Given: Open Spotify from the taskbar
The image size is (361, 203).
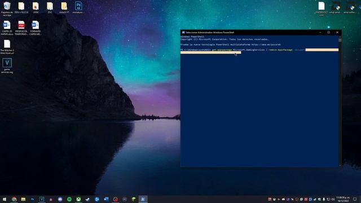Looking at the screenshot, I should pyautogui.click(x=69, y=199).
